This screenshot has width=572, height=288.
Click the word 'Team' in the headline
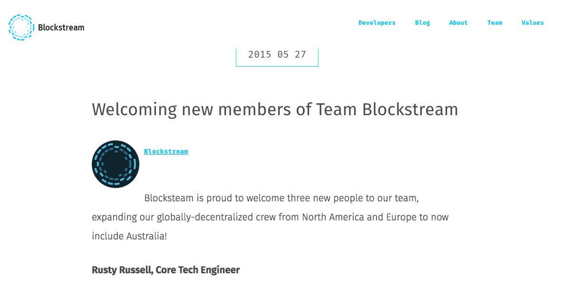click(336, 109)
